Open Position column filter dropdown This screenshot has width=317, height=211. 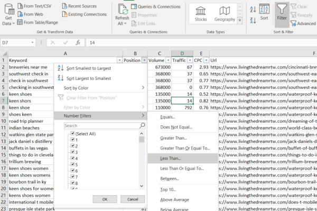pos(144,60)
